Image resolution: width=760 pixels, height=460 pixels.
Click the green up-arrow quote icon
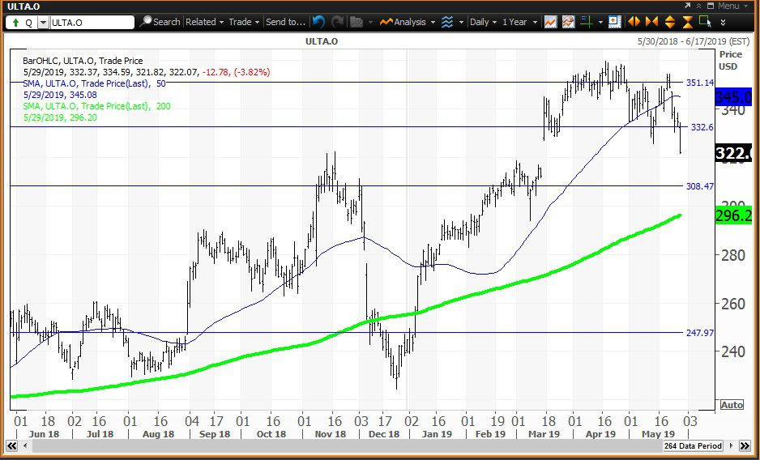(15, 23)
